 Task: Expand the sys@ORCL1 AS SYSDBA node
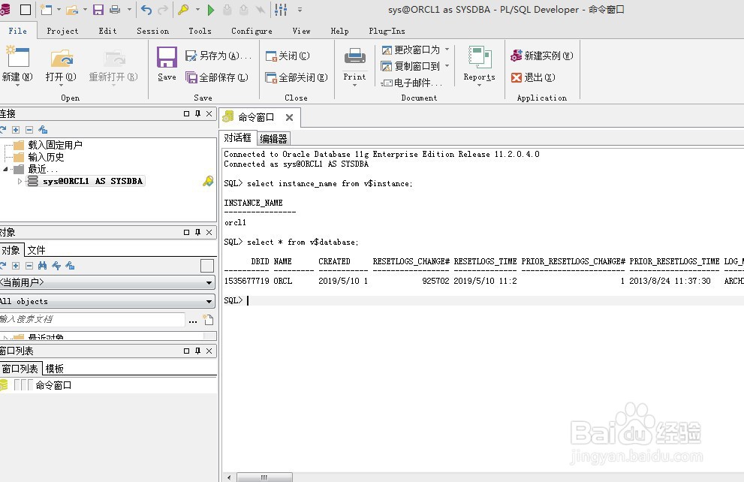coord(20,181)
